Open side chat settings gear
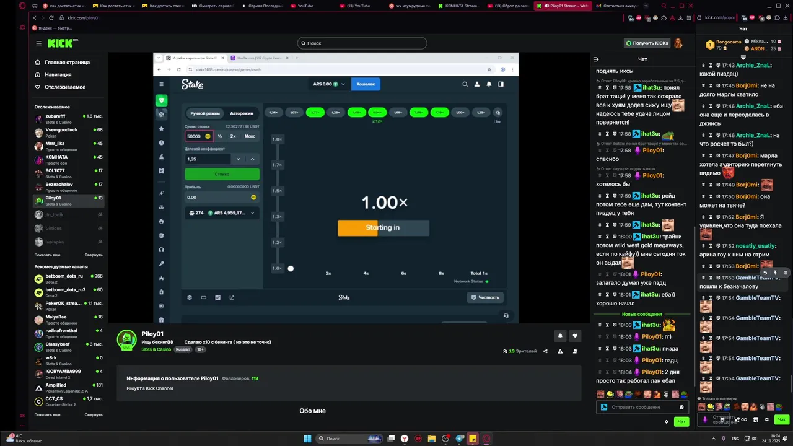 point(766,419)
